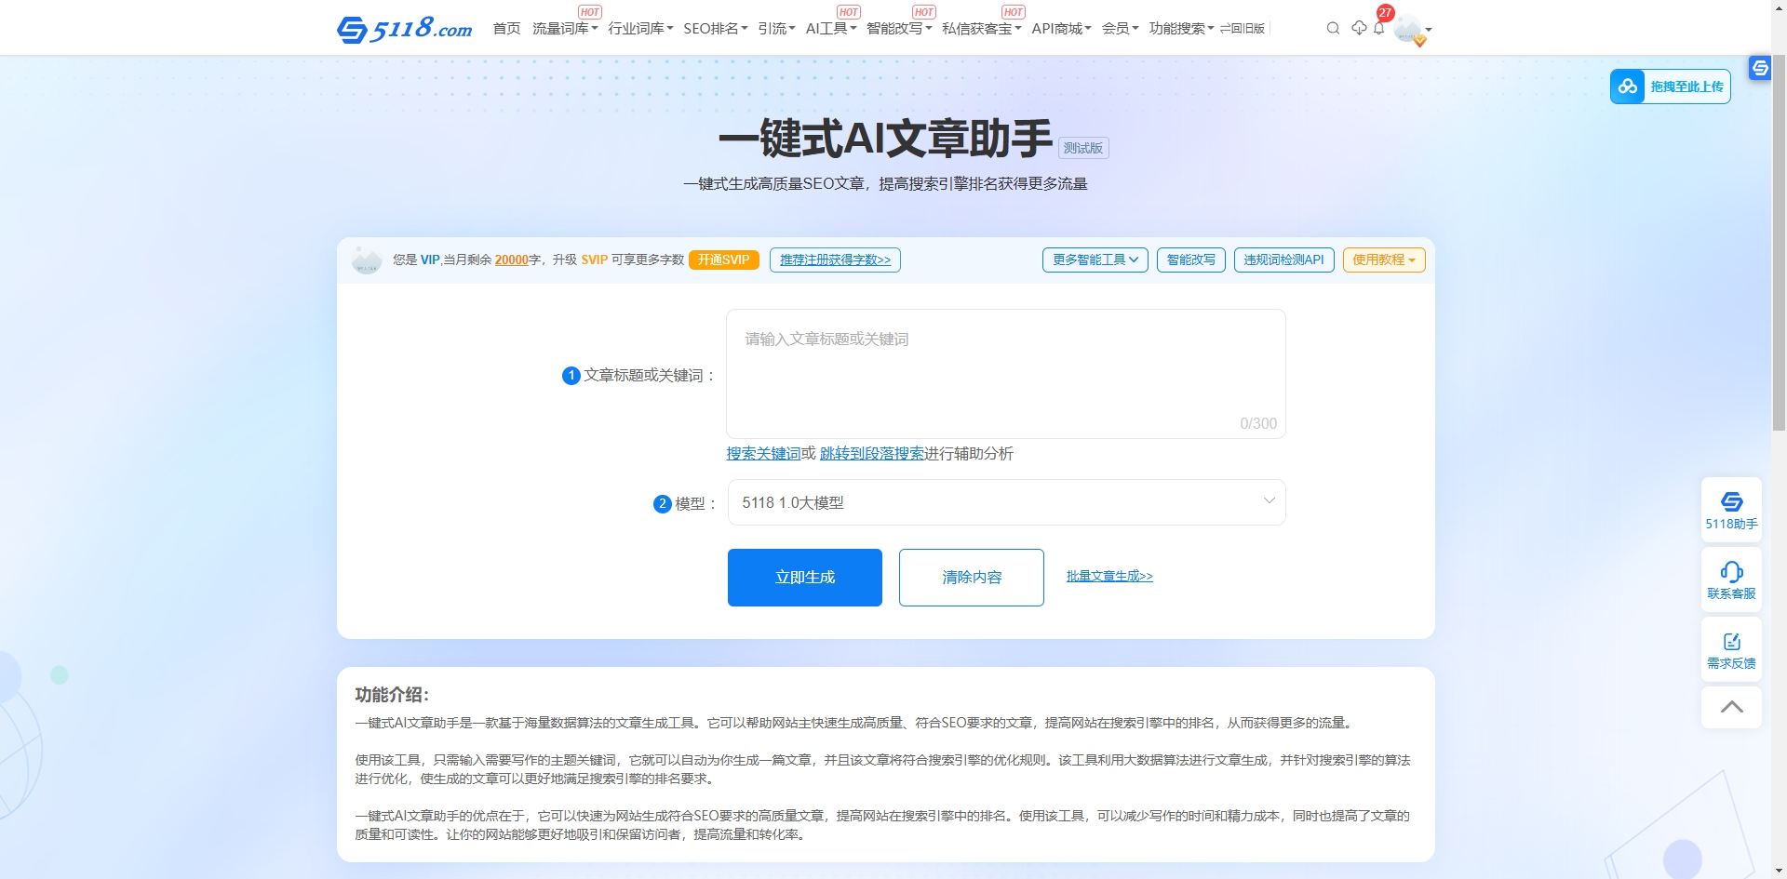Image resolution: width=1787 pixels, height=879 pixels.
Task: Click the 立即生成 generate button
Action: (x=804, y=577)
